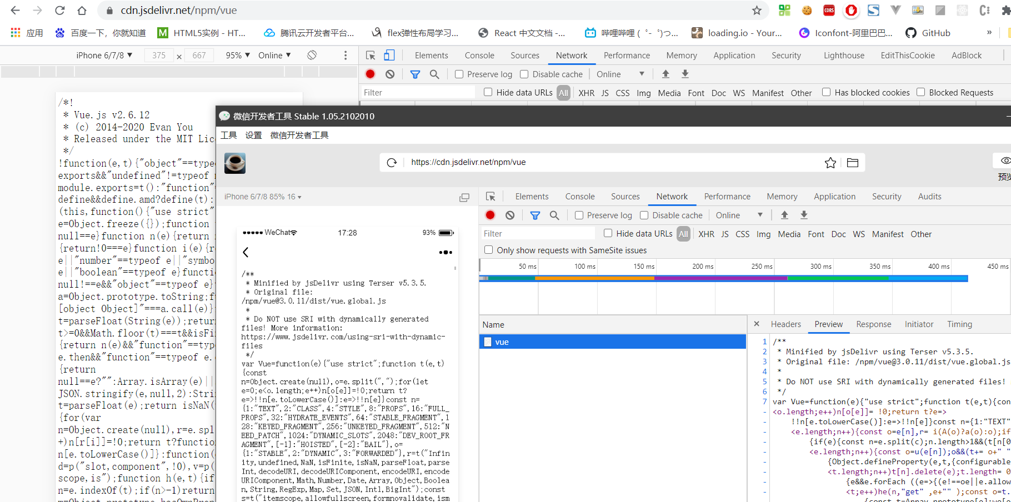
Task: Enable Preserve log in Chrome DevTools
Action: (459, 74)
